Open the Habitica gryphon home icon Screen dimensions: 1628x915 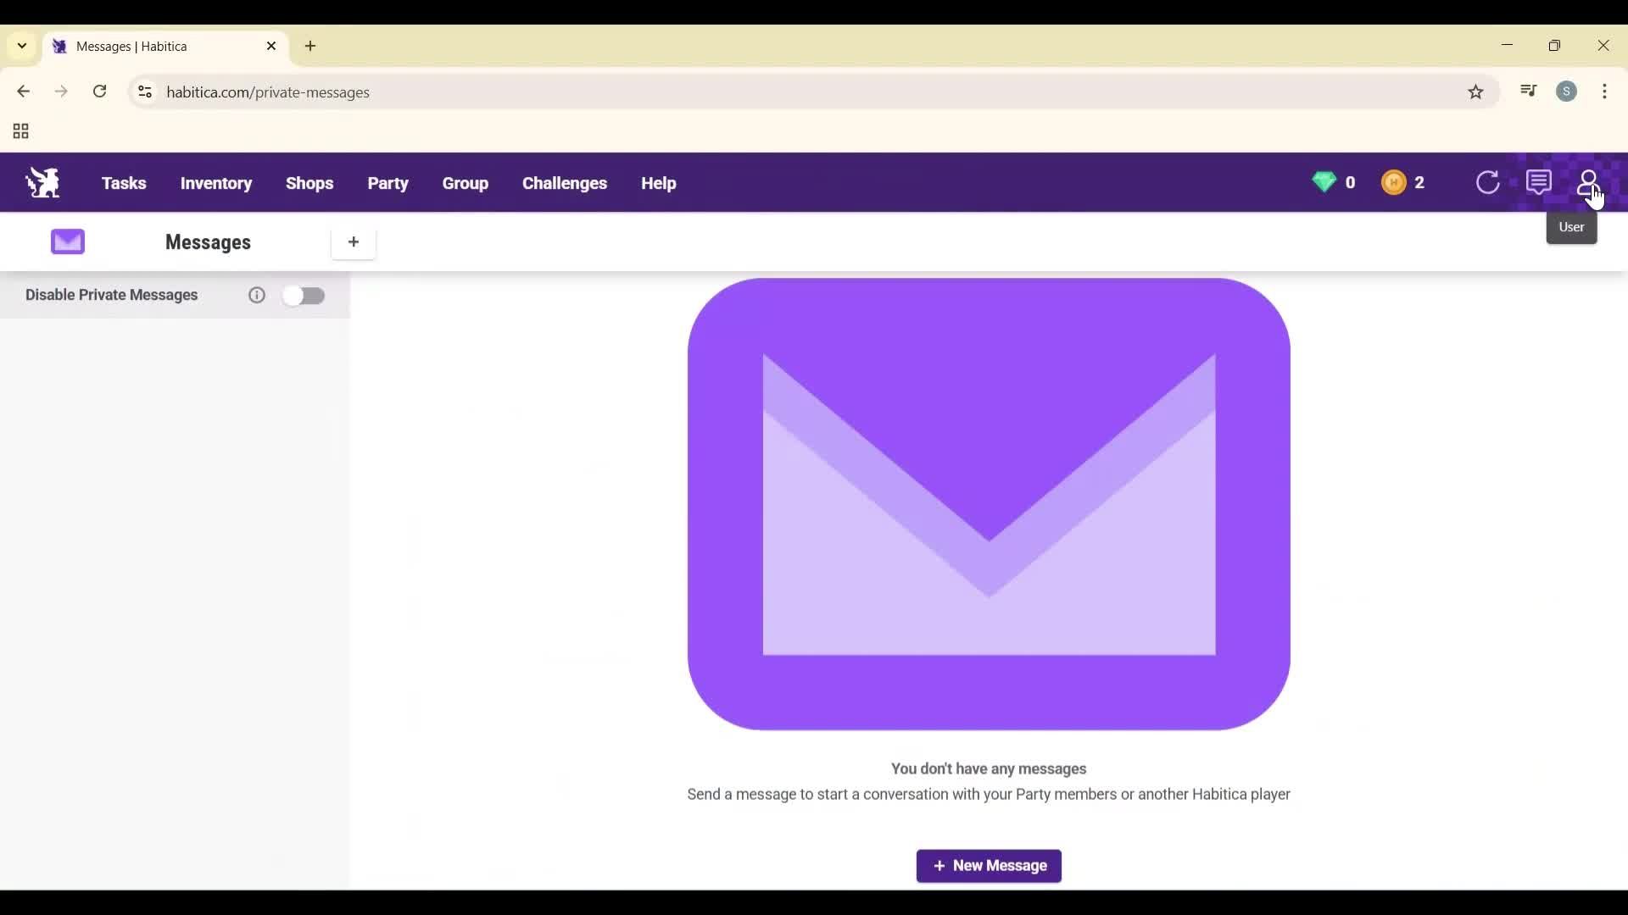tap(42, 182)
